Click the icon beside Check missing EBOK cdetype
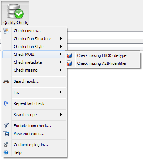 pyautogui.click(x=70, y=55)
